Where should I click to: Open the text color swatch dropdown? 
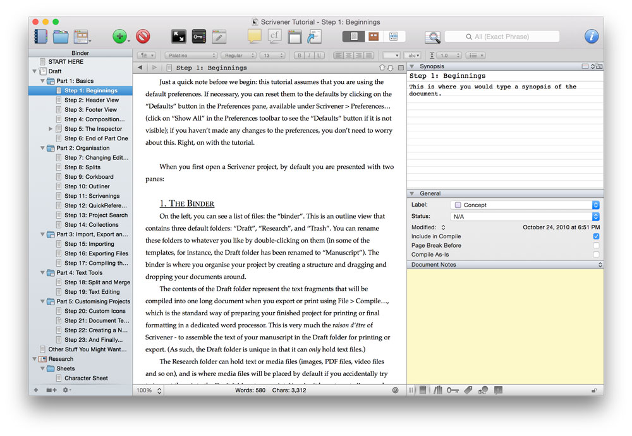pos(391,56)
